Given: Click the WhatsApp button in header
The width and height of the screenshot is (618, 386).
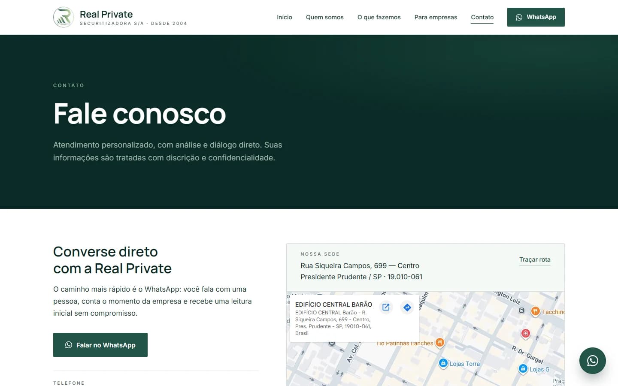Looking at the screenshot, I should [536, 17].
